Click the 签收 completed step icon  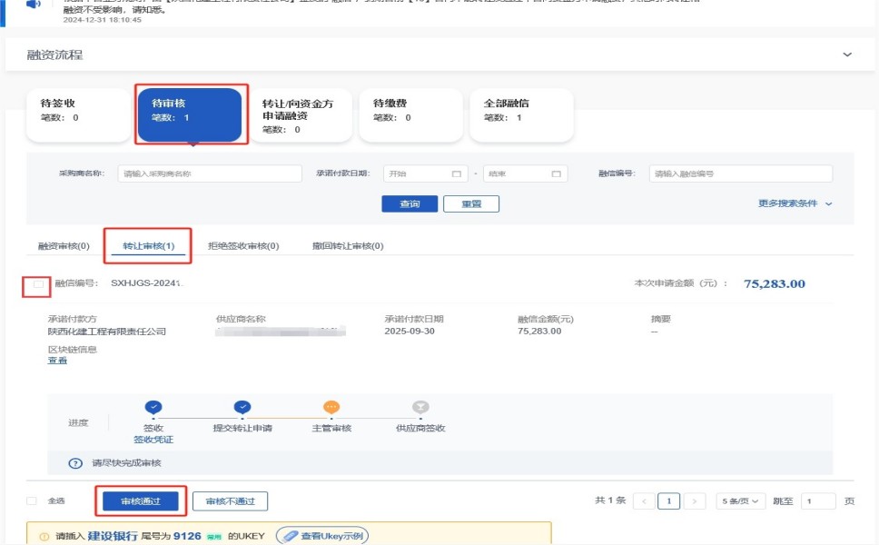tap(153, 407)
